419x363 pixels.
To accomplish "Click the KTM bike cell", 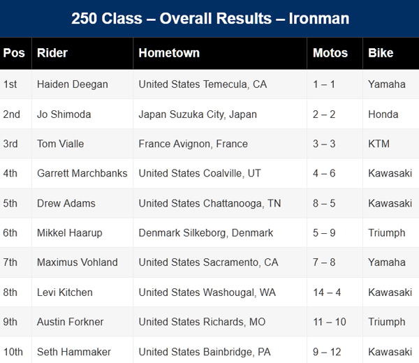I will (378, 144).
